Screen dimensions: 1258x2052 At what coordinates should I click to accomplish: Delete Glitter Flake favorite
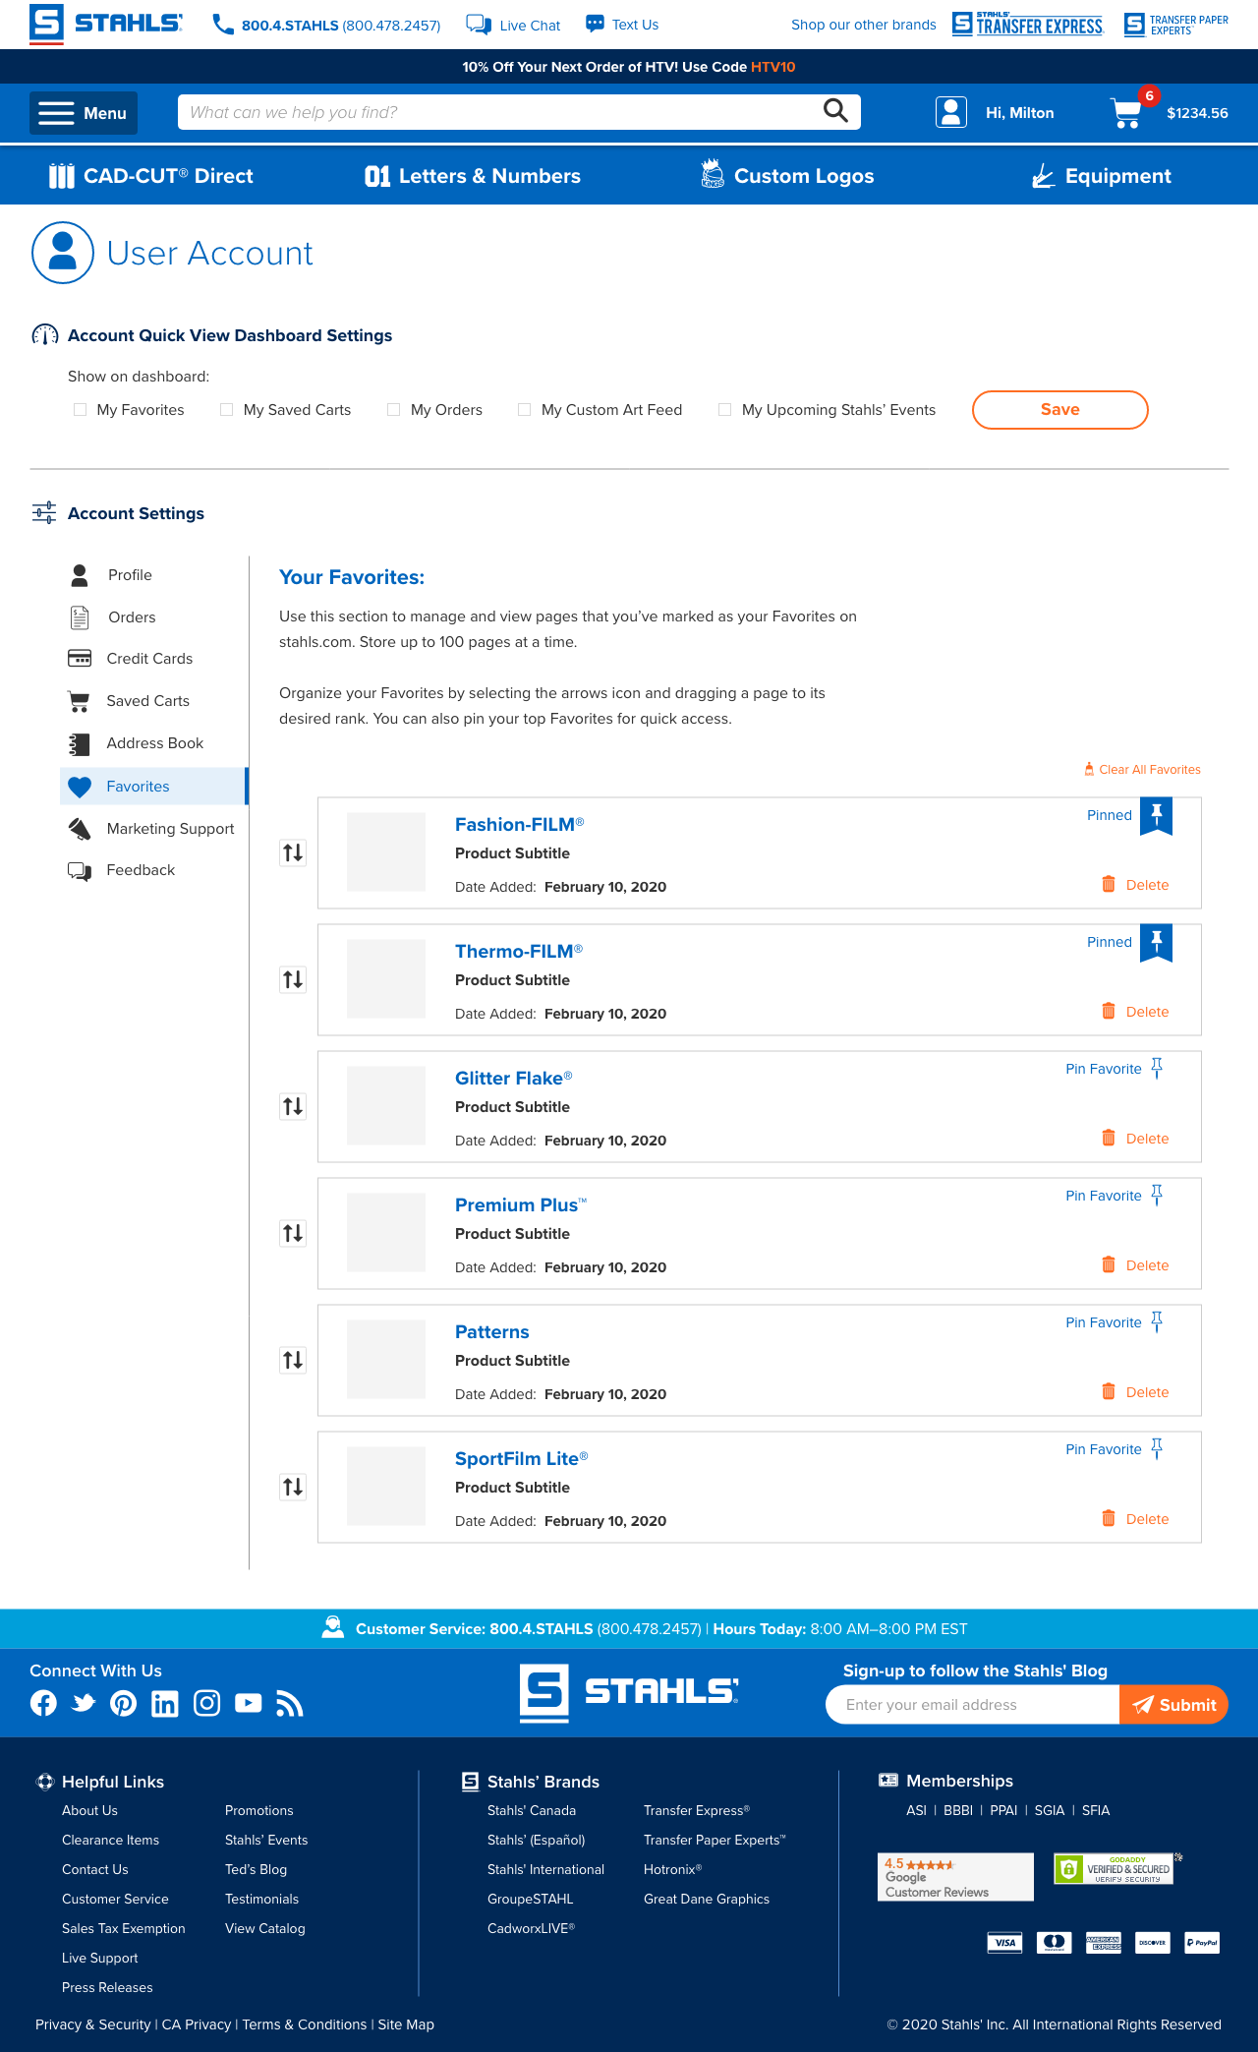click(x=1135, y=1139)
